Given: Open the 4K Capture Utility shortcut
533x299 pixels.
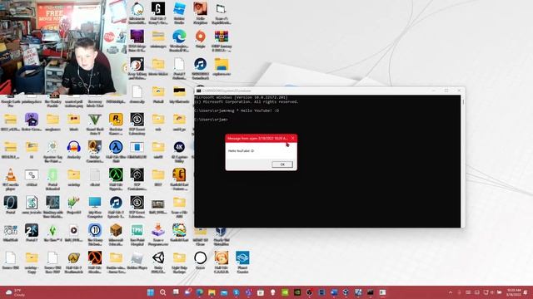Looking at the screenshot, I should point(179,151).
